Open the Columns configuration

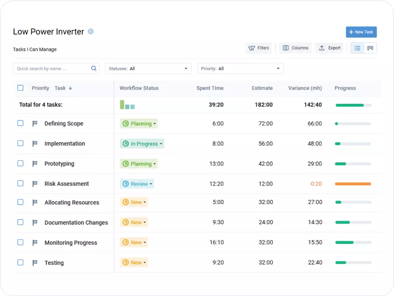click(x=295, y=48)
